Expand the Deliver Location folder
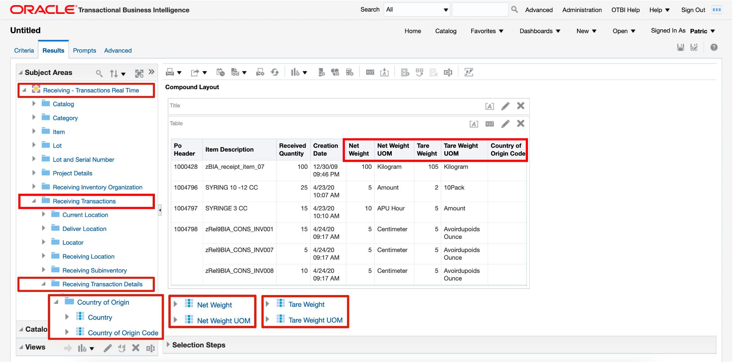The height and width of the screenshot is (362, 733). pyautogui.click(x=44, y=228)
